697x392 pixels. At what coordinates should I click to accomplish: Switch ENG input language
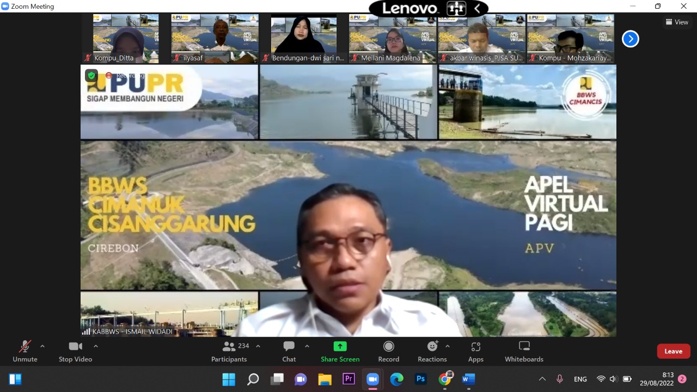(x=580, y=379)
